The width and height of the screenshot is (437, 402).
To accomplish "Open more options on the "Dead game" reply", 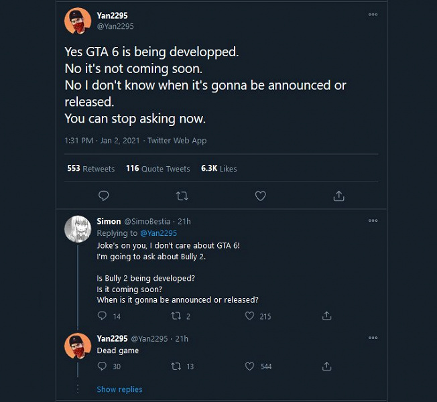I will pos(373,338).
